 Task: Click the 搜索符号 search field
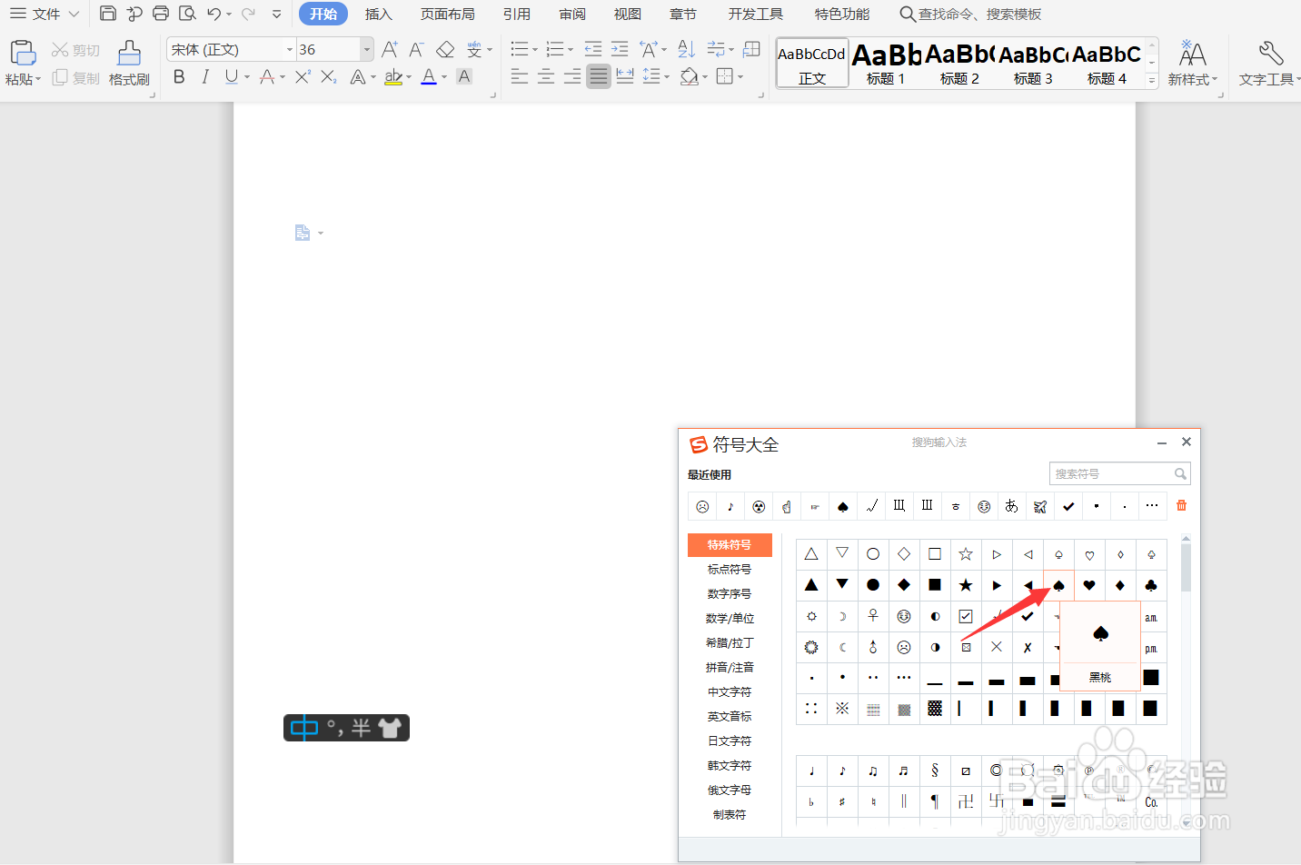1119,473
